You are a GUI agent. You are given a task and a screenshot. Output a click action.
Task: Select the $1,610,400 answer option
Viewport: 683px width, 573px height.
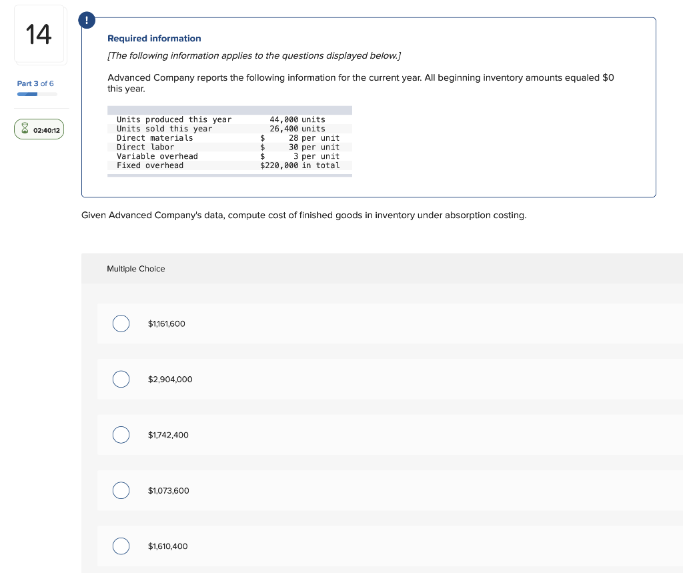121,546
